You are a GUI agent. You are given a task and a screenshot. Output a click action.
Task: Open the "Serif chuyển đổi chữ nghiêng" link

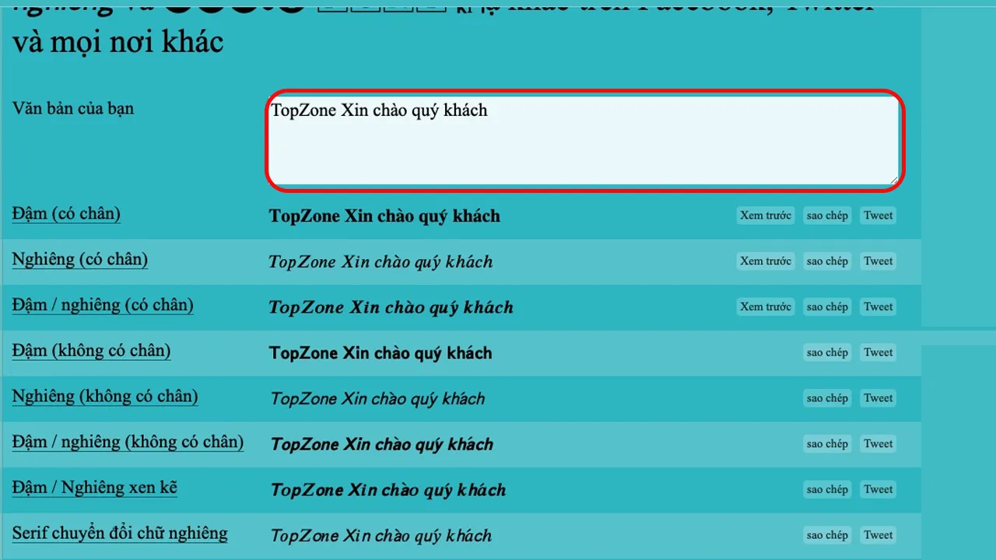pos(119,534)
